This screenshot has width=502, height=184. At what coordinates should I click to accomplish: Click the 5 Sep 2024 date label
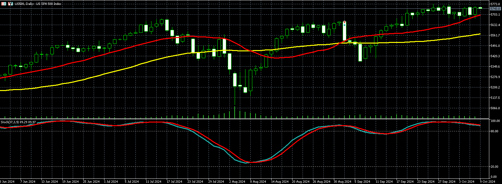[362, 181]
